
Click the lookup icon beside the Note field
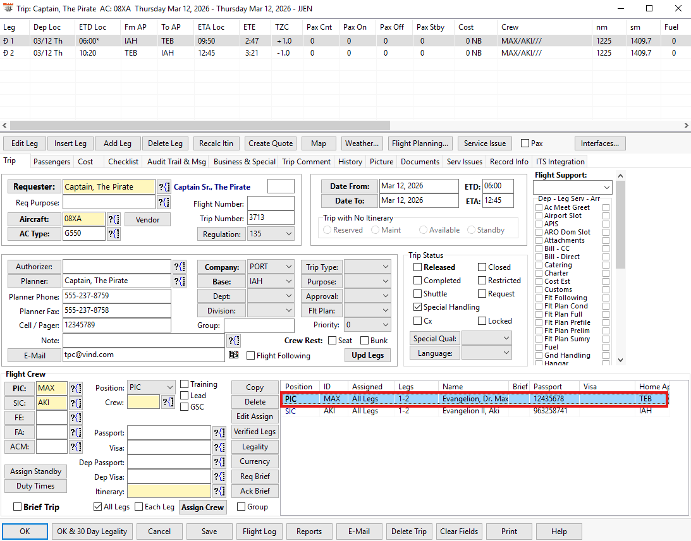click(233, 341)
